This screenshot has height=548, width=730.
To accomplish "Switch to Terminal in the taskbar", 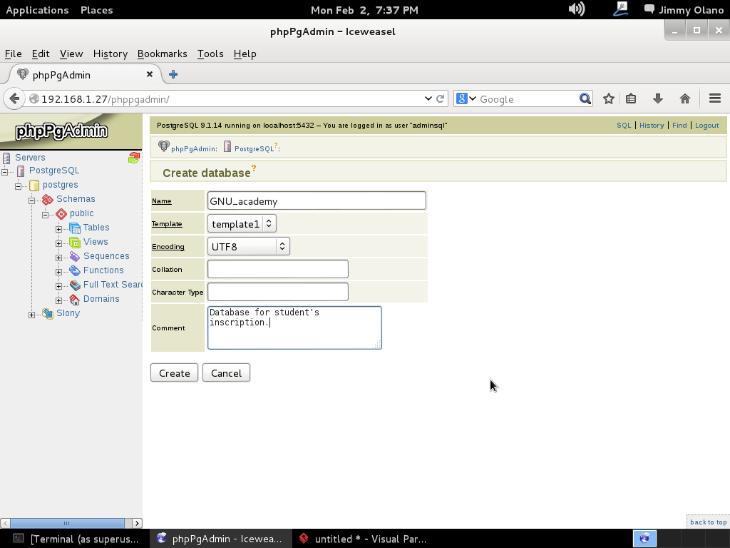I will (76, 539).
